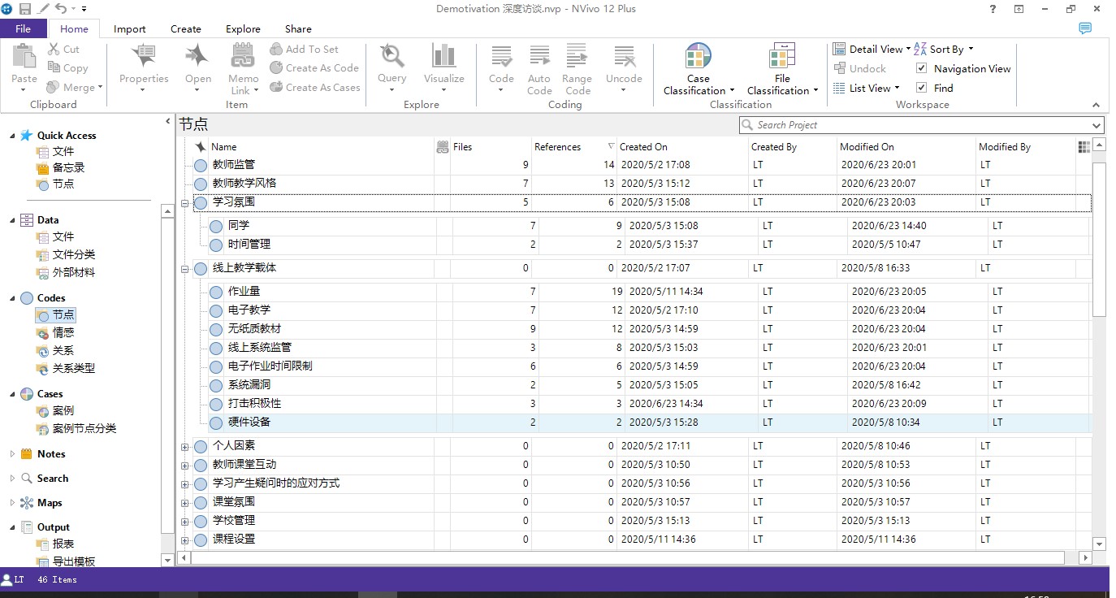Expand the Notes section in navigation

(x=12, y=454)
